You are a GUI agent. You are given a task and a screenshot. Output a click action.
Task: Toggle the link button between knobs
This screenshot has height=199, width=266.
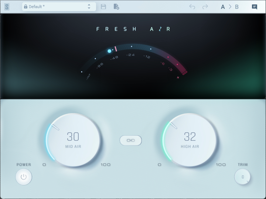click(131, 140)
